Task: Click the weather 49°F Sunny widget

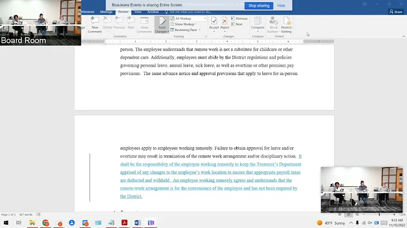Action: pos(331,223)
